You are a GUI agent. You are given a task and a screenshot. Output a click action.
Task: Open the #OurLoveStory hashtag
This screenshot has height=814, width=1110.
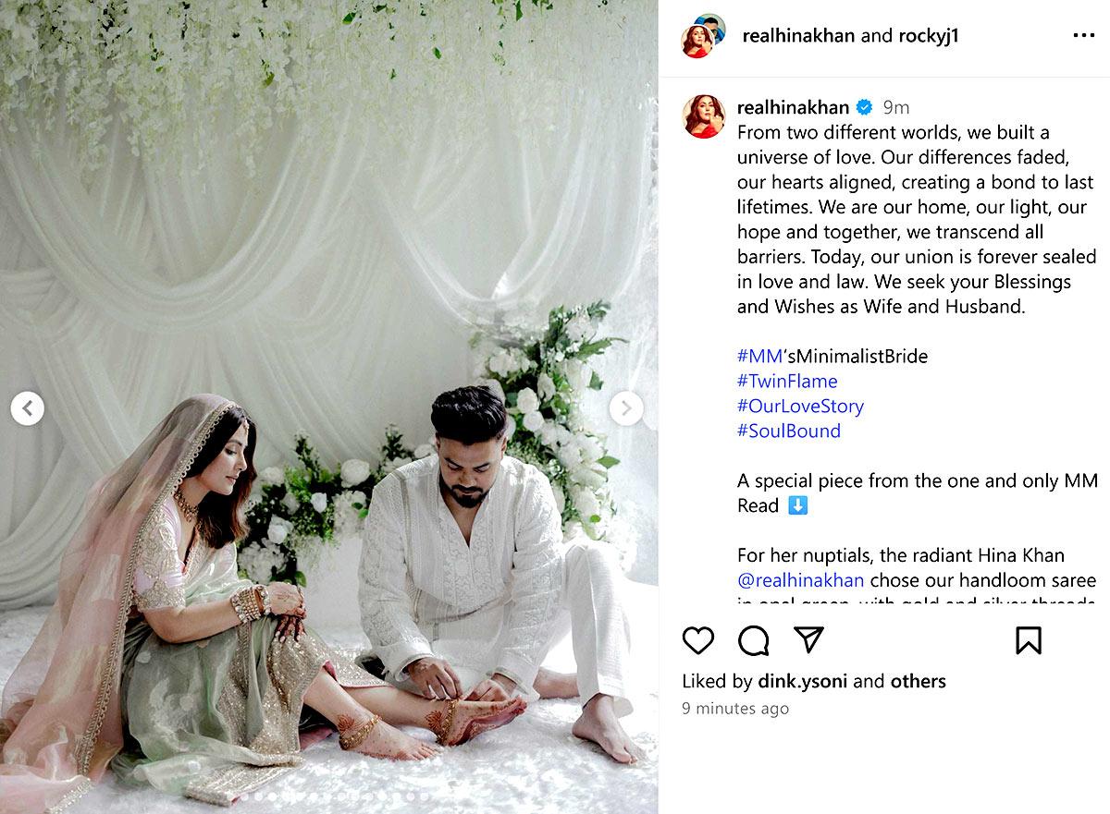(x=800, y=406)
